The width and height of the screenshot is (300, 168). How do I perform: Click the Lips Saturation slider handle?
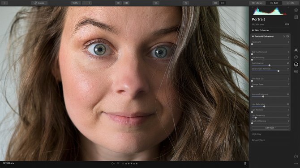coord(264,107)
